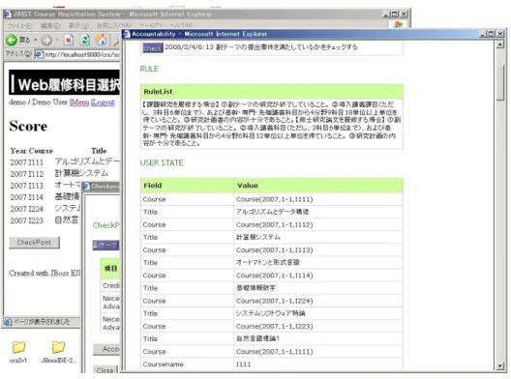This screenshot has width=511, height=379.
Task: Open the crs2v1 folder on desktop
Action: pos(18,352)
